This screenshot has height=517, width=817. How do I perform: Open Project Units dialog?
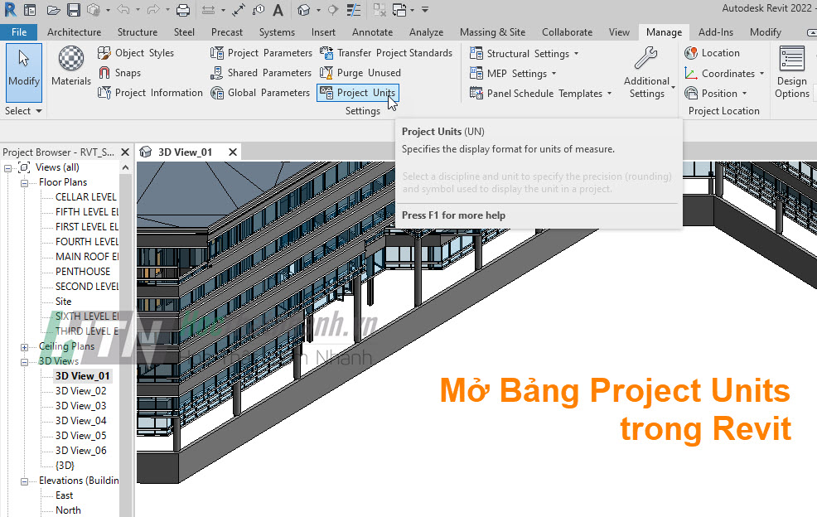pos(357,92)
